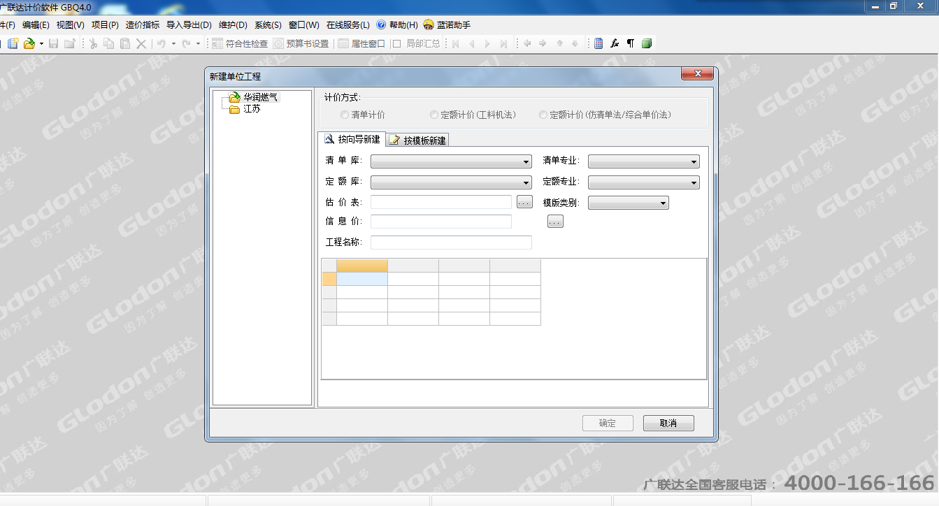
Task: Open the 造价指标 menu
Action: click(143, 25)
